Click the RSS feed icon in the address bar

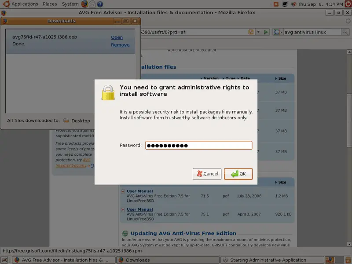251,32
